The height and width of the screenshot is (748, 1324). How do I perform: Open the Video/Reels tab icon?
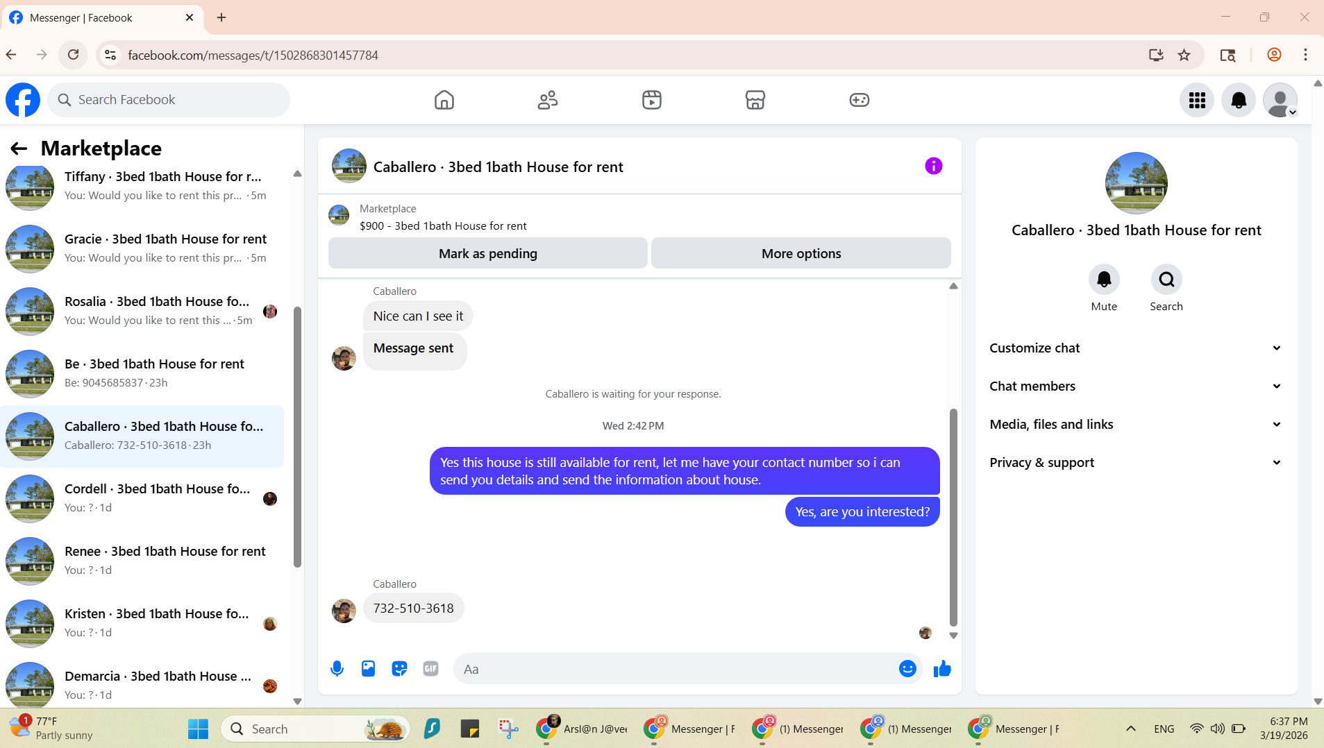652,100
